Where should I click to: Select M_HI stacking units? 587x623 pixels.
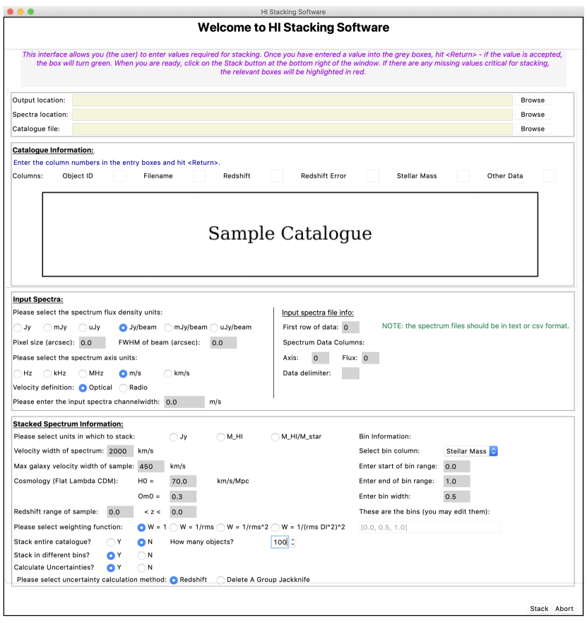[x=221, y=437]
